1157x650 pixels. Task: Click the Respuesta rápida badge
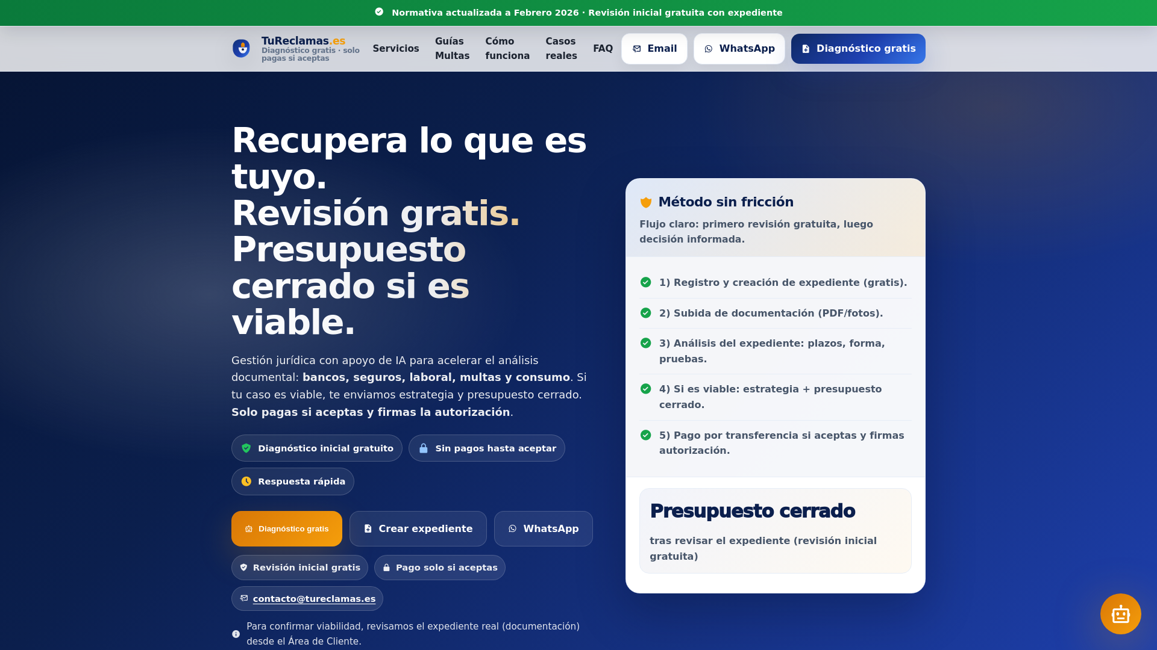click(293, 481)
